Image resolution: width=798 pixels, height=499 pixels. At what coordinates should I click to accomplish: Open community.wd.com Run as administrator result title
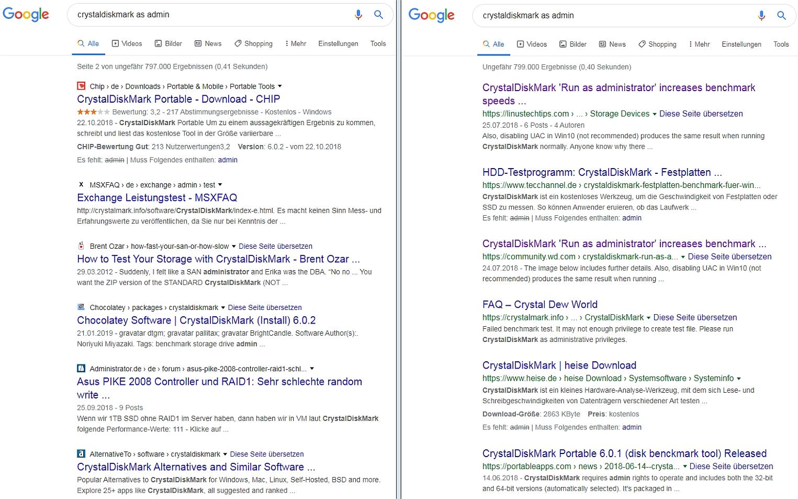624,243
